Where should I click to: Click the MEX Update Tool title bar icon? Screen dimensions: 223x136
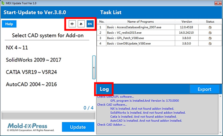click(3, 3)
